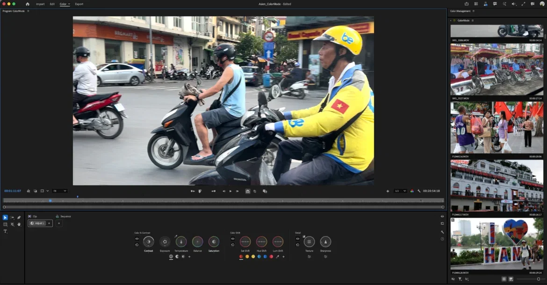
Task: Reset the Detail section
Action: tap(297, 244)
